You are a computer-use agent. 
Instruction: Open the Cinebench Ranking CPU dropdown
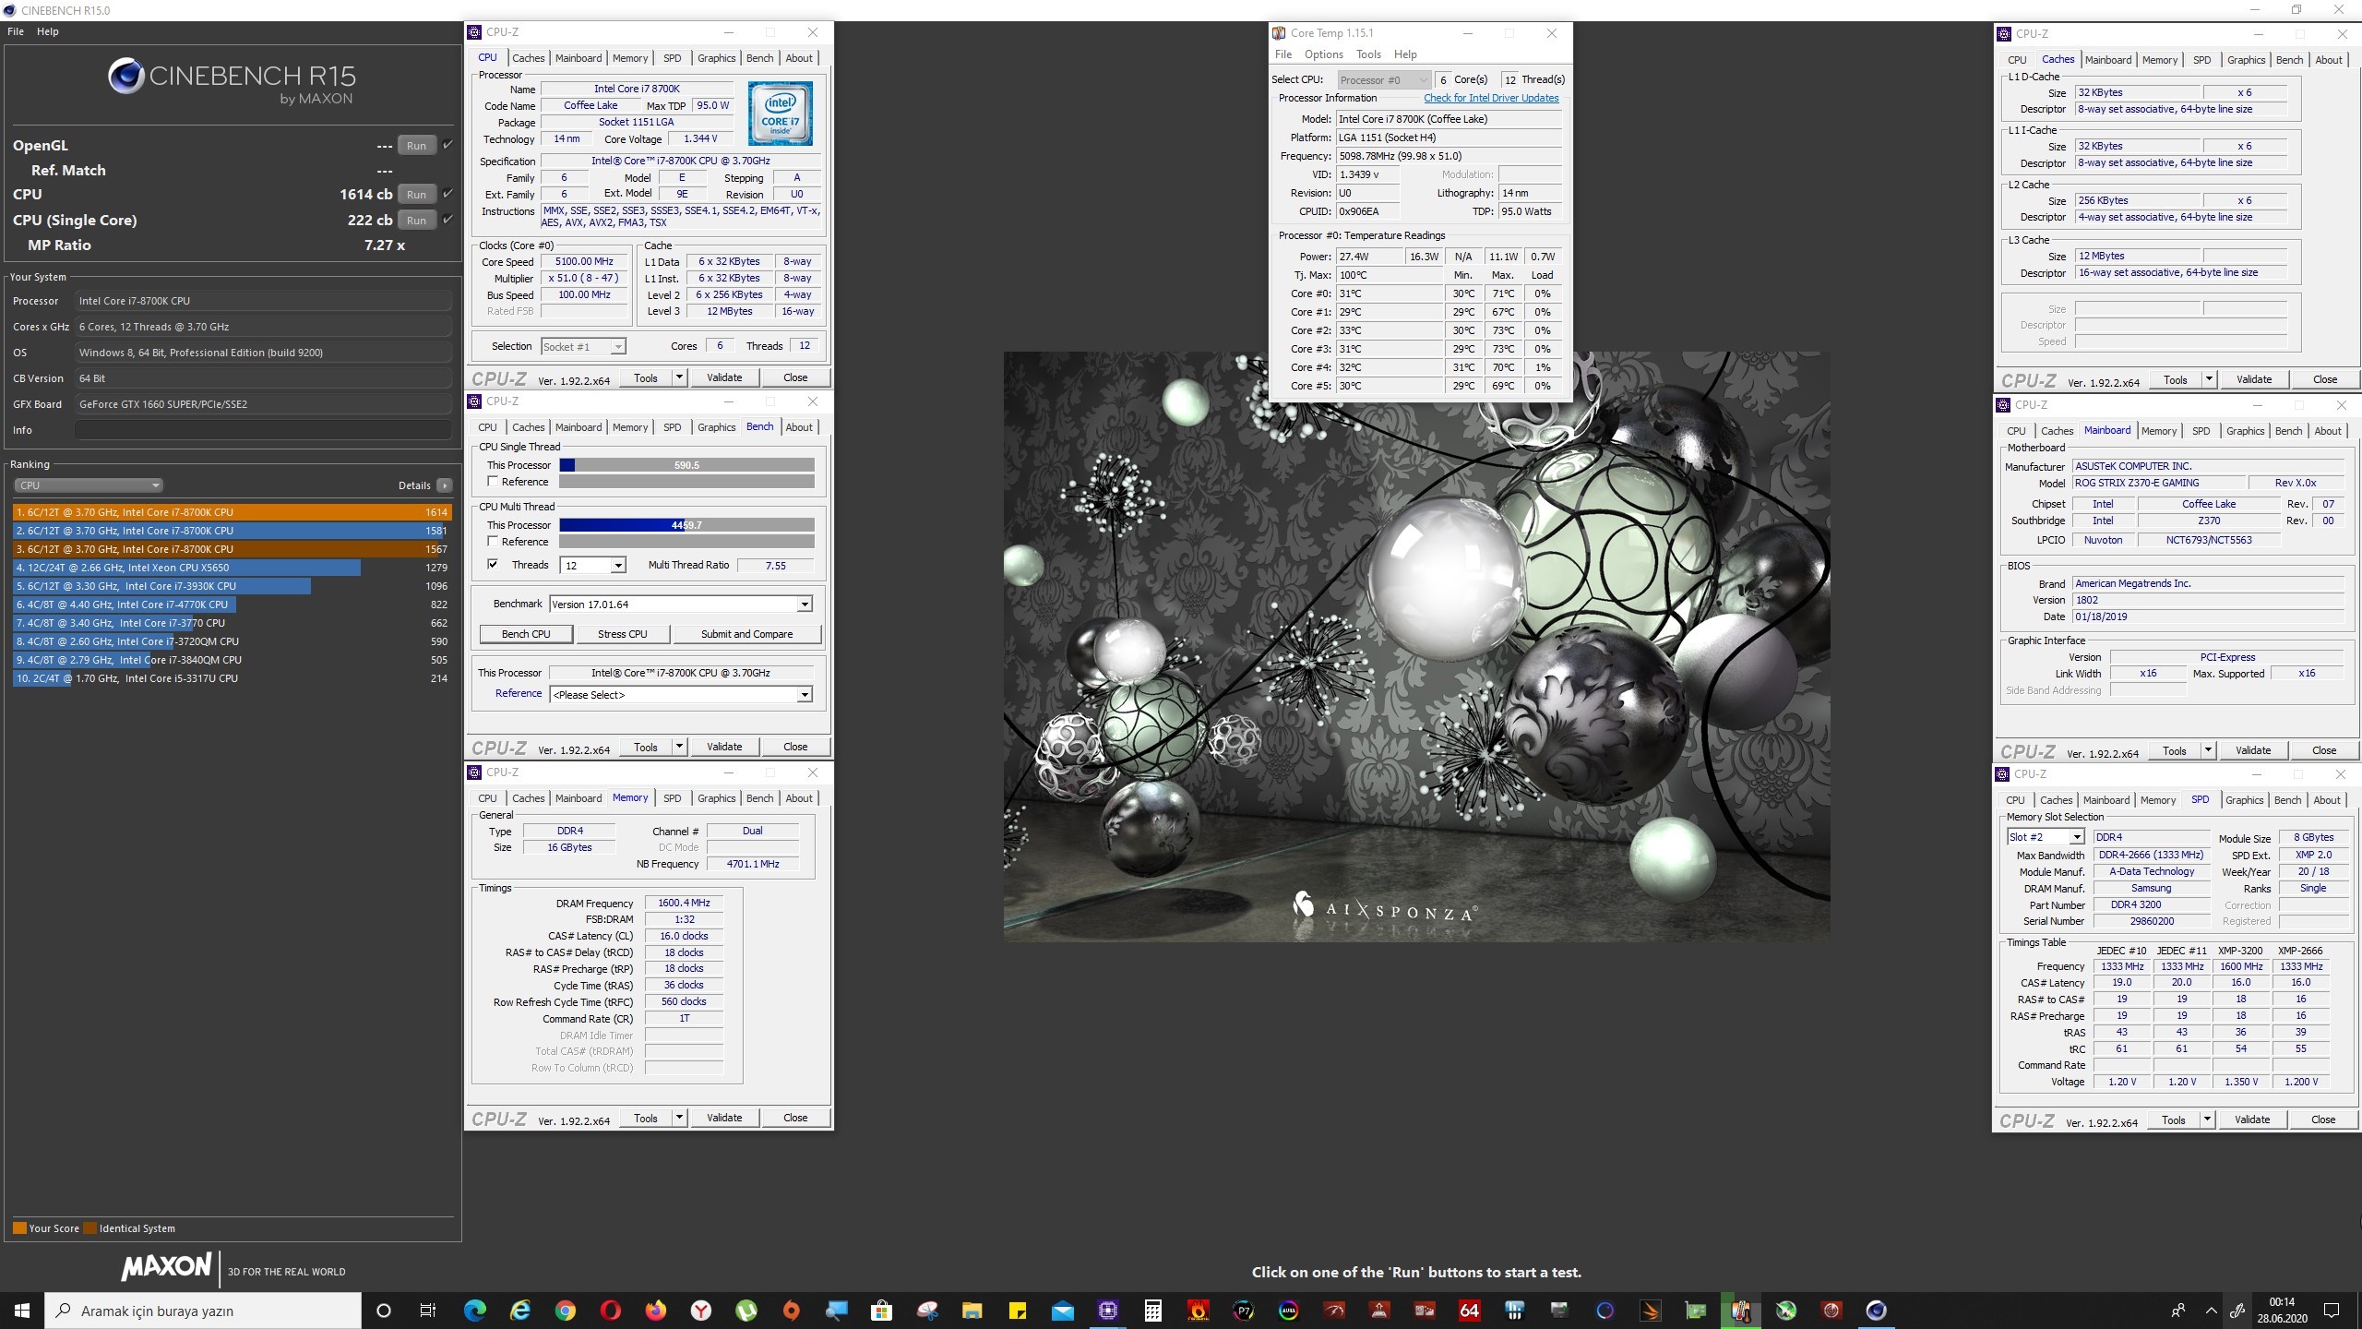pos(89,485)
